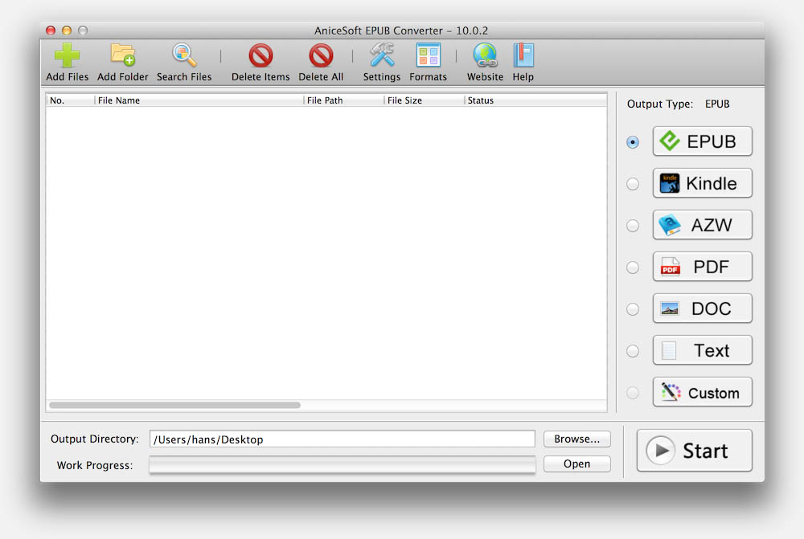Select the Kindle radio button
Image resolution: width=804 pixels, height=539 pixels.
click(633, 184)
